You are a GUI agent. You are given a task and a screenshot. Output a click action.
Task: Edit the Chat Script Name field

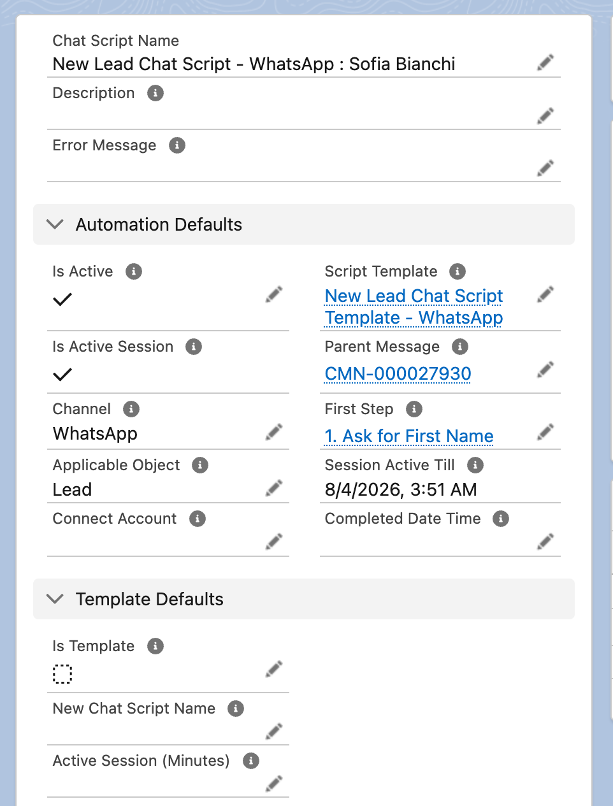(x=545, y=62)
